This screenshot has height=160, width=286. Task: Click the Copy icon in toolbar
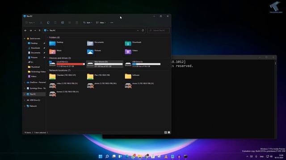point(48,23)
